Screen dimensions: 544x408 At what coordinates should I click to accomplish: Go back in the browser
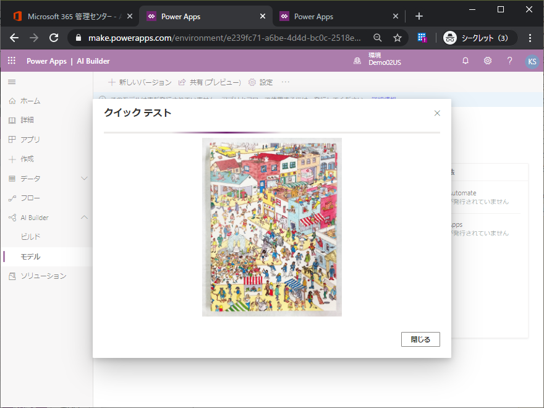click(x=14, y=38)
